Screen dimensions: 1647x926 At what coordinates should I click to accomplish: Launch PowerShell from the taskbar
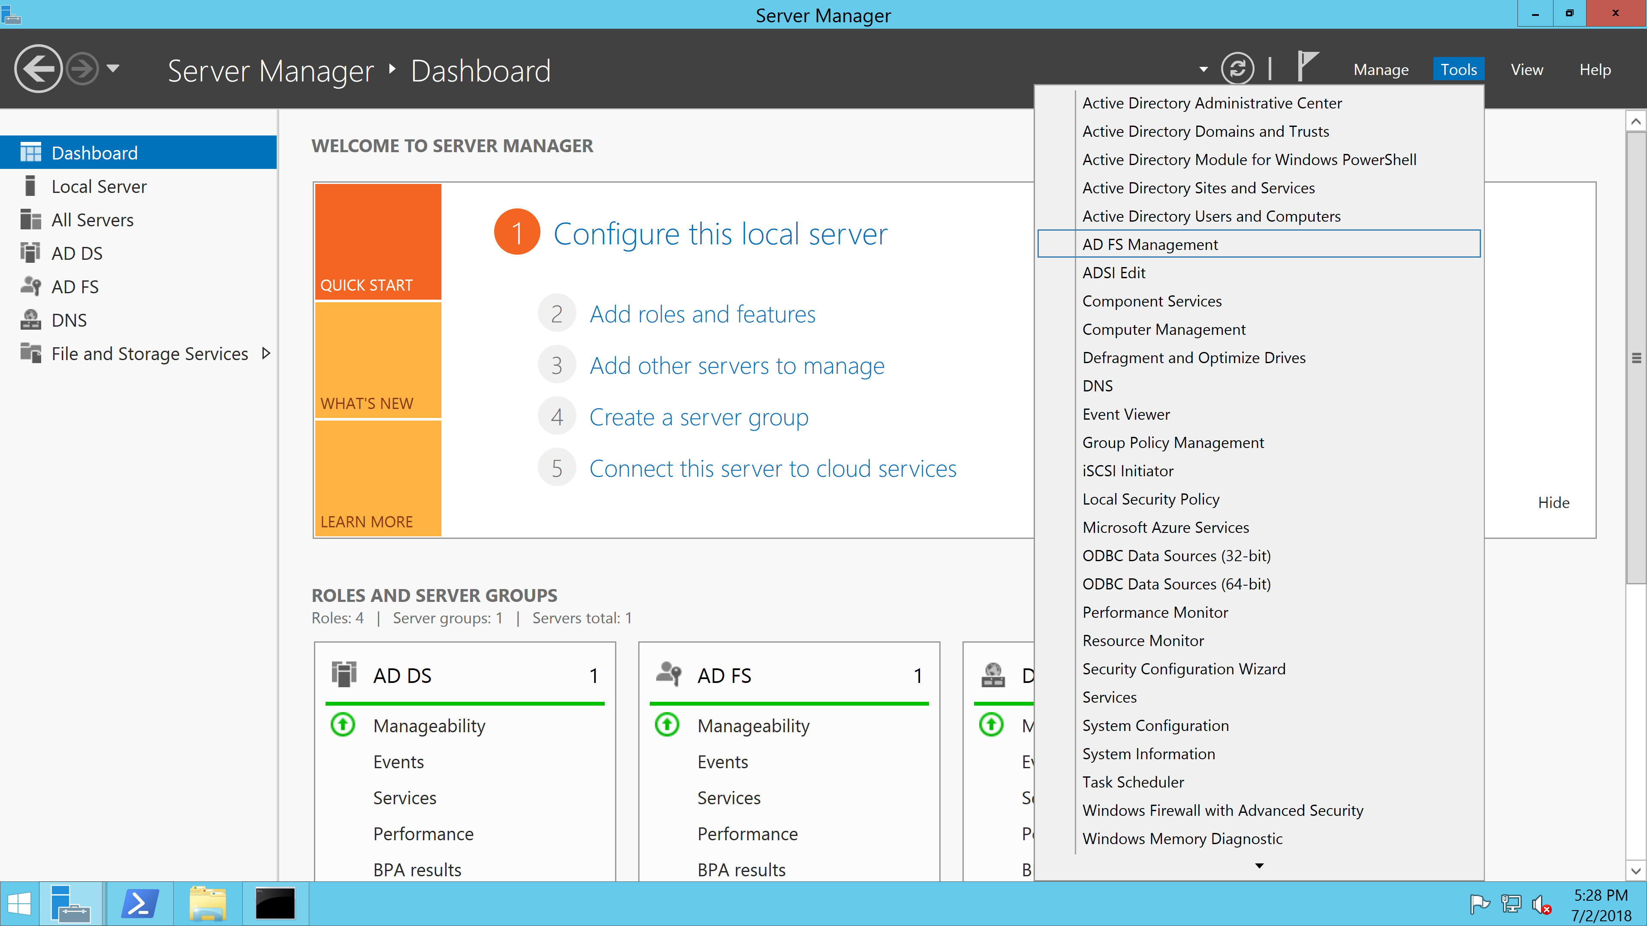[x=140, y=904]
